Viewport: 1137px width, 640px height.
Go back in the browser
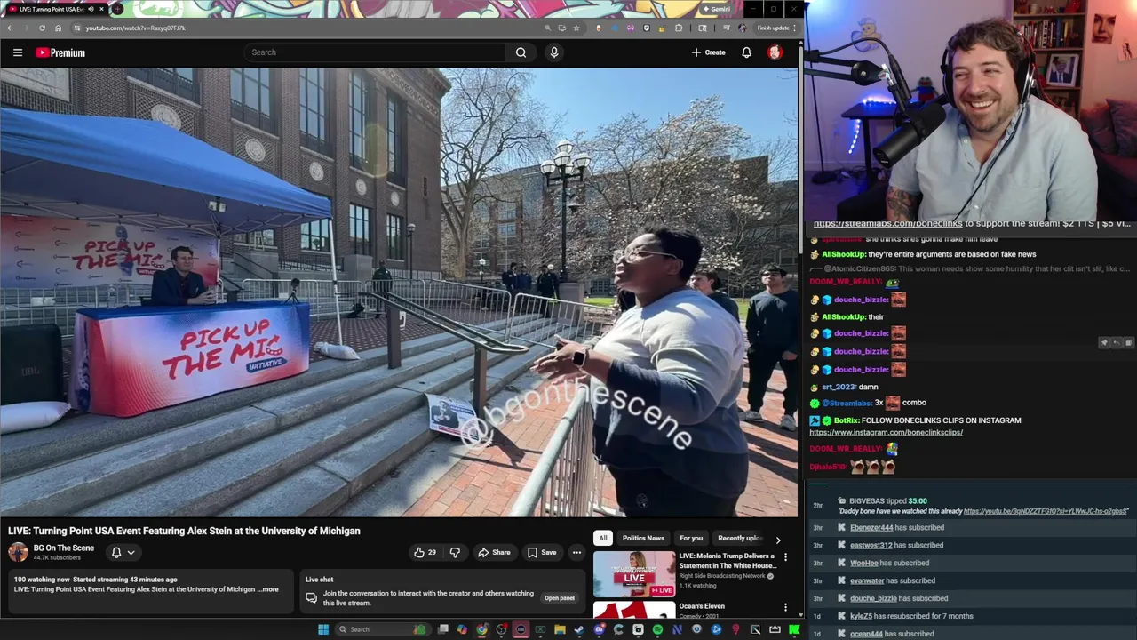point(10,28)
